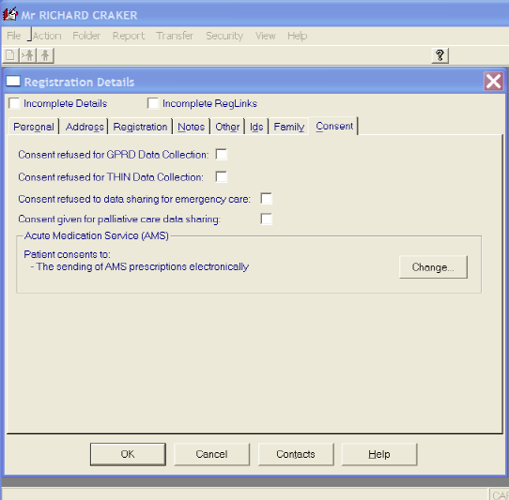The image size is (509, 500).
Task: Open the question mark help toolbar icon
Action: click(440, 55)
